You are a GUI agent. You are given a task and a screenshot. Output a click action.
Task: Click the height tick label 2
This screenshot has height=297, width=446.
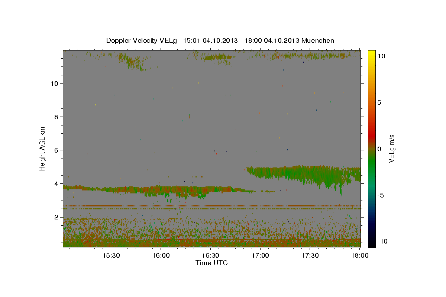point(56,217)
